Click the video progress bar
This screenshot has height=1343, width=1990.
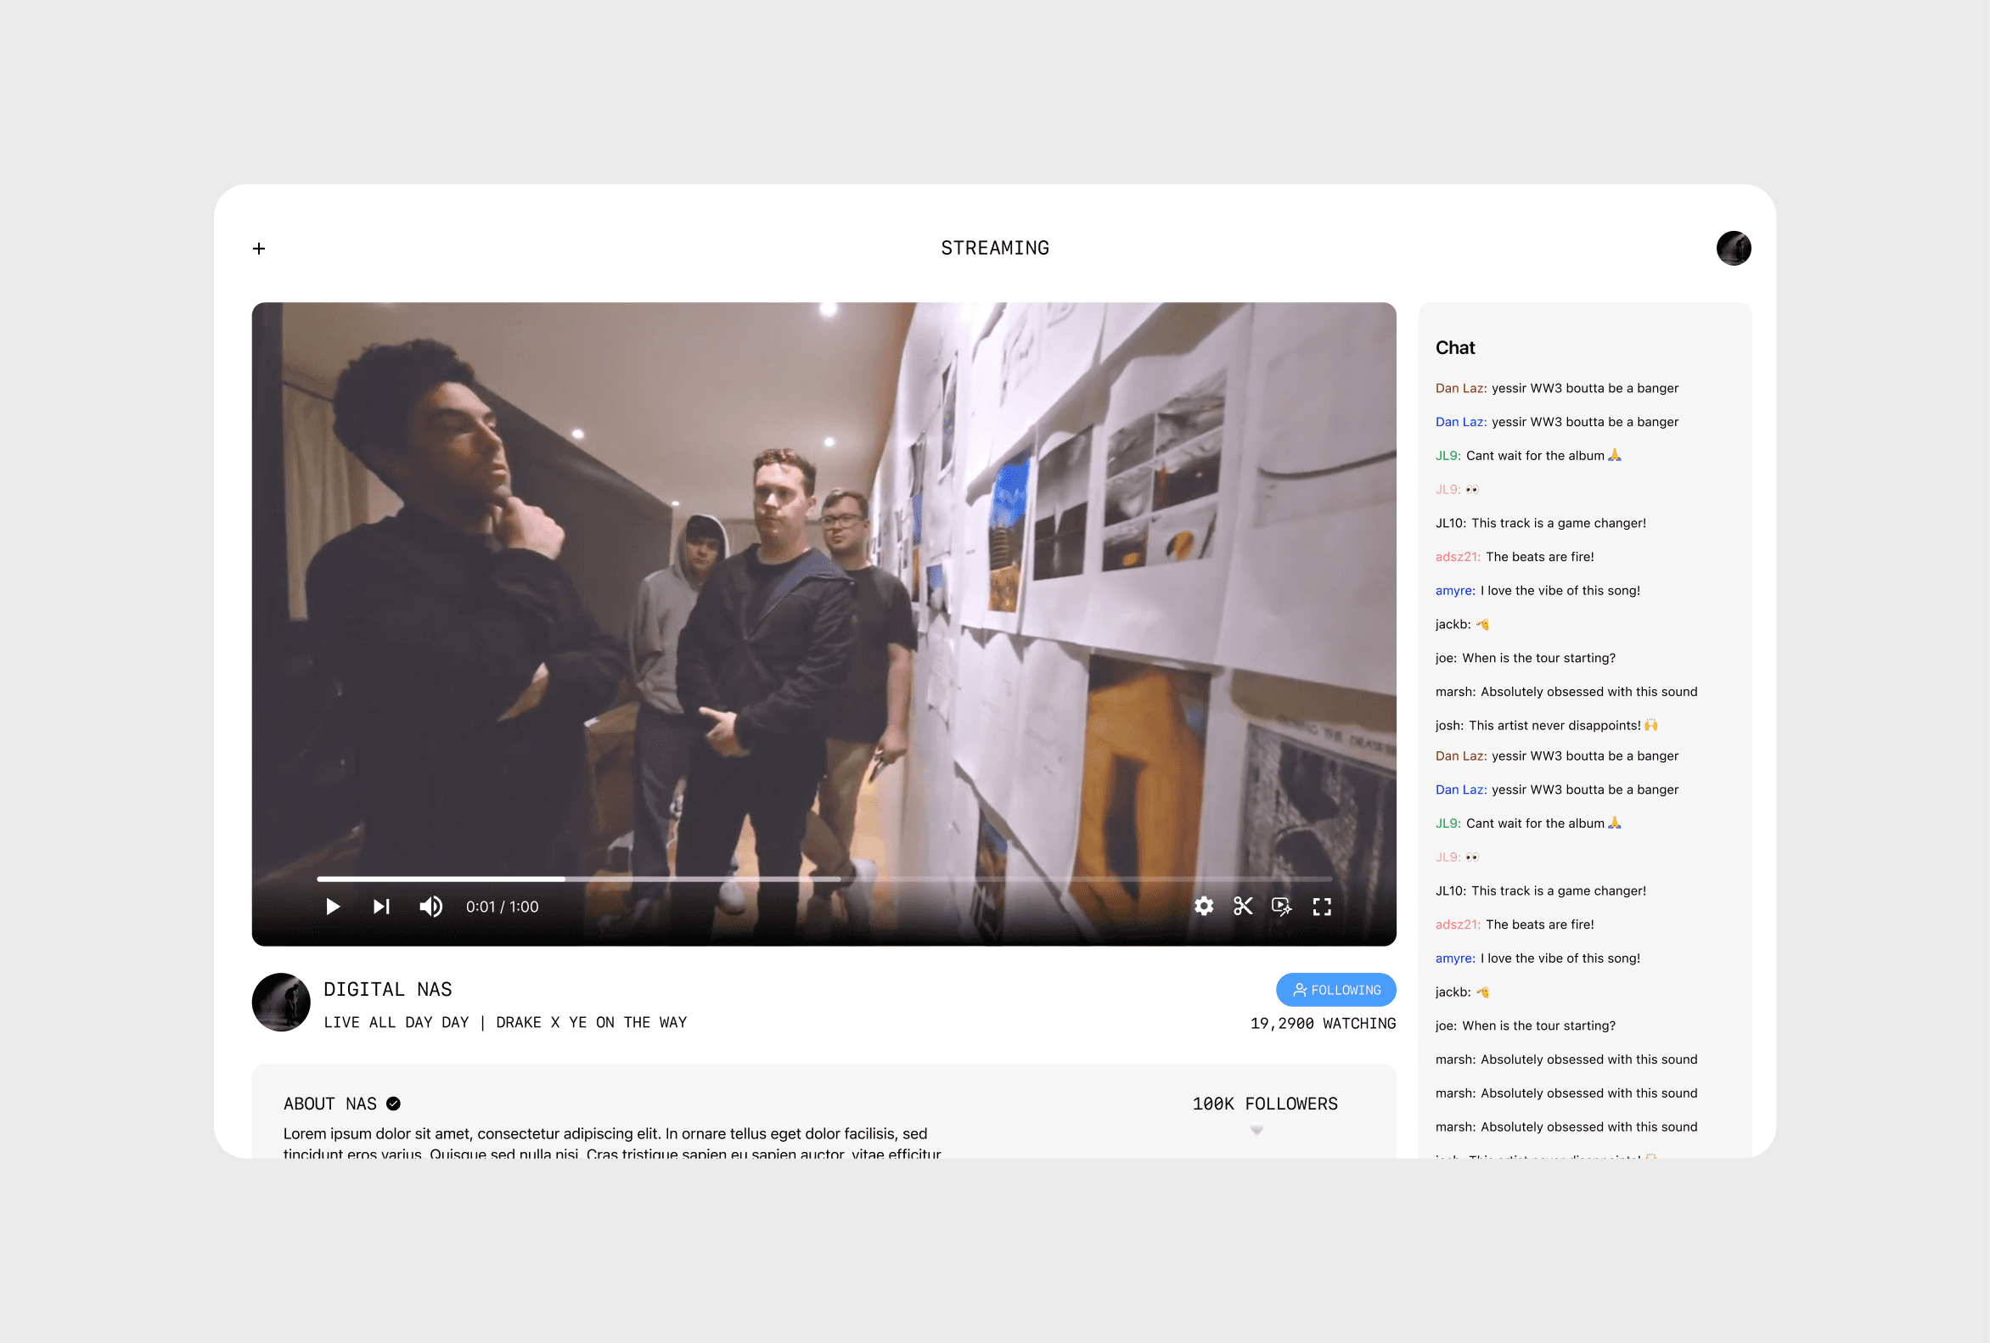click(x=823, y=879)
